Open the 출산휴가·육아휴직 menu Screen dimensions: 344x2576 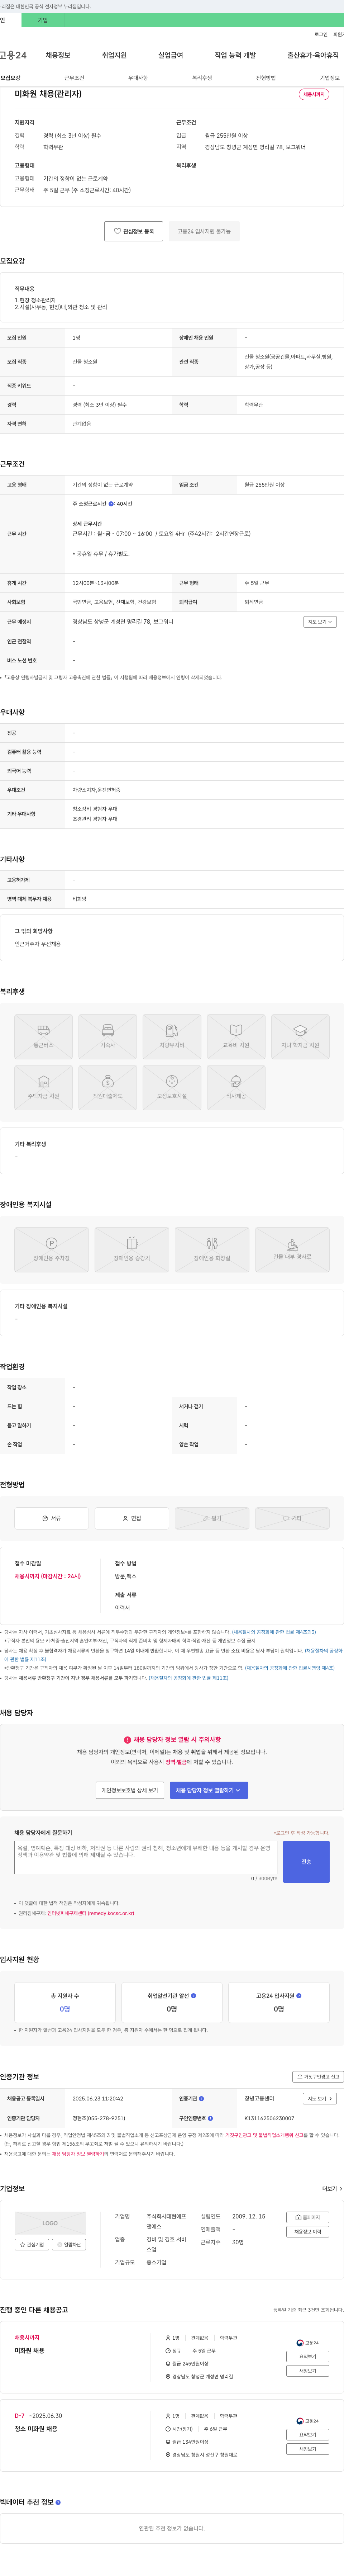point(313,55)
